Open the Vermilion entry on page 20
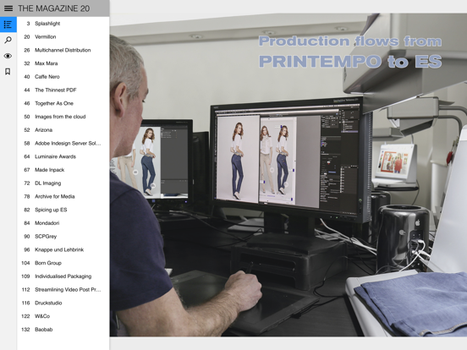 [x=63, y=37]
